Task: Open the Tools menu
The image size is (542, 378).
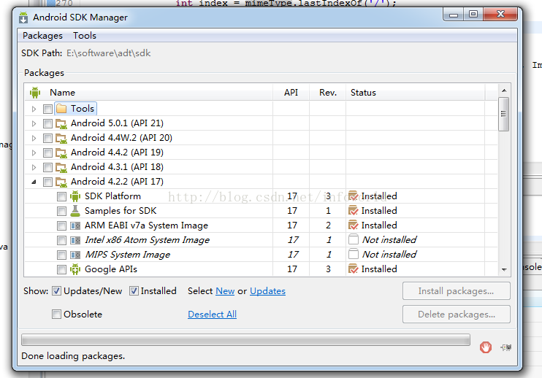Action: [x=85, y=35]
